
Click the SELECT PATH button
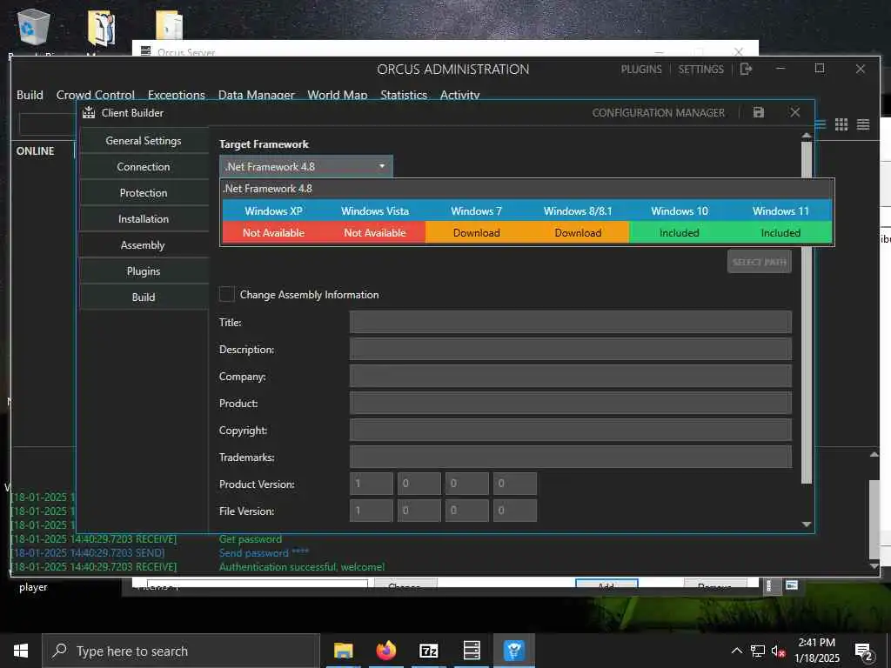(759, 262)
